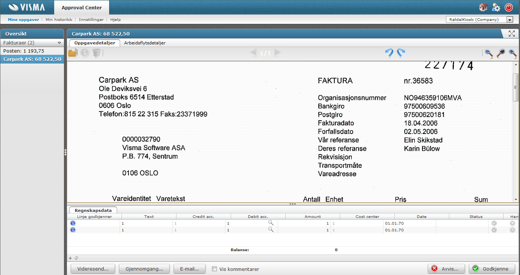Go to previous page arrow
Image resolution: width=520 pixels, height=275 pixels.
pos(253,53)
